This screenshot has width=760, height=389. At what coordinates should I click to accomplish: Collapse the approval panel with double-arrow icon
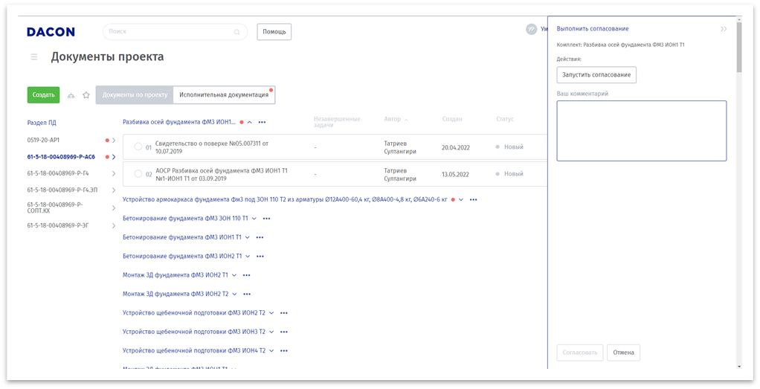point(724,29)
